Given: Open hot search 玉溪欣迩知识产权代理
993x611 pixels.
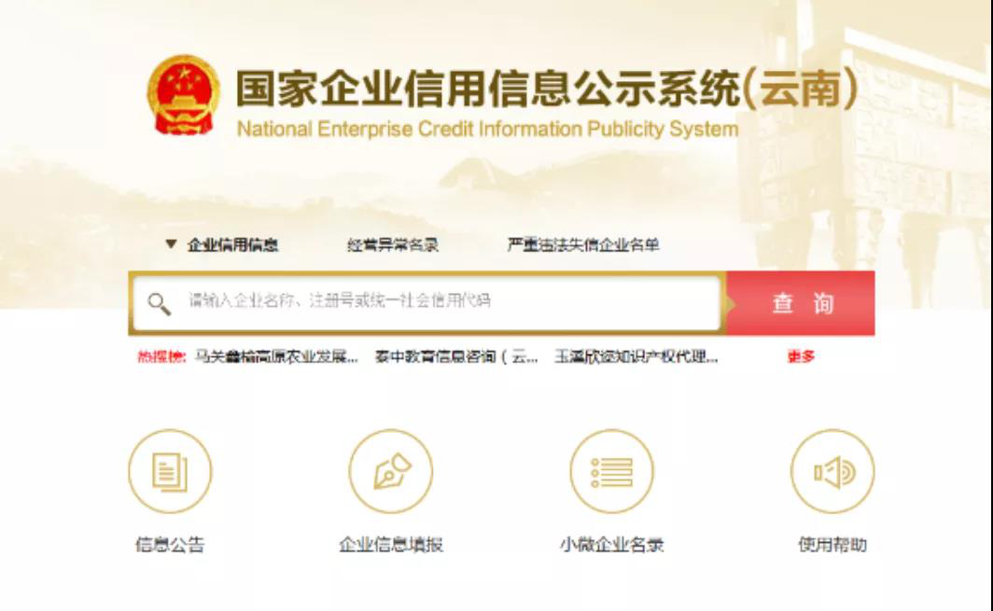Looking at the screenshot, I should (636, 357).
